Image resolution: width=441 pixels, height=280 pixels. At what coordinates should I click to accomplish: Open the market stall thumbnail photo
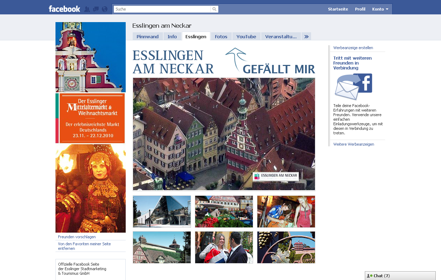[224, 211]
